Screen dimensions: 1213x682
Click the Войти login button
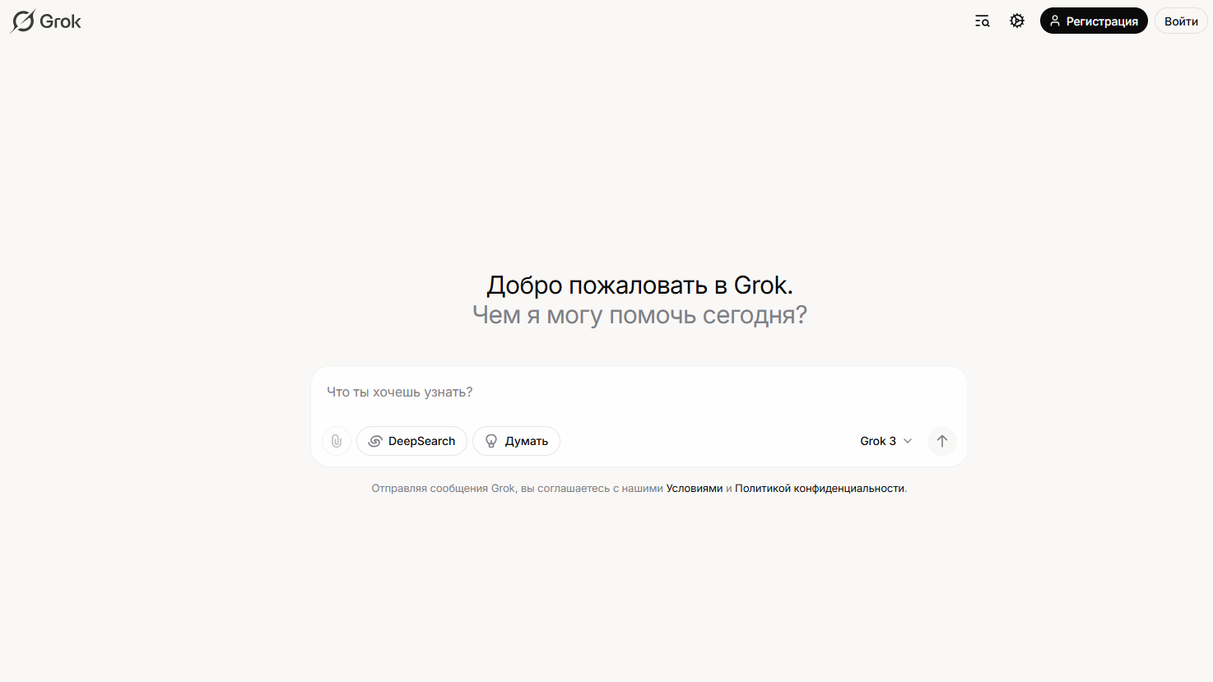pyautogui.click(x=1181, y=21)
